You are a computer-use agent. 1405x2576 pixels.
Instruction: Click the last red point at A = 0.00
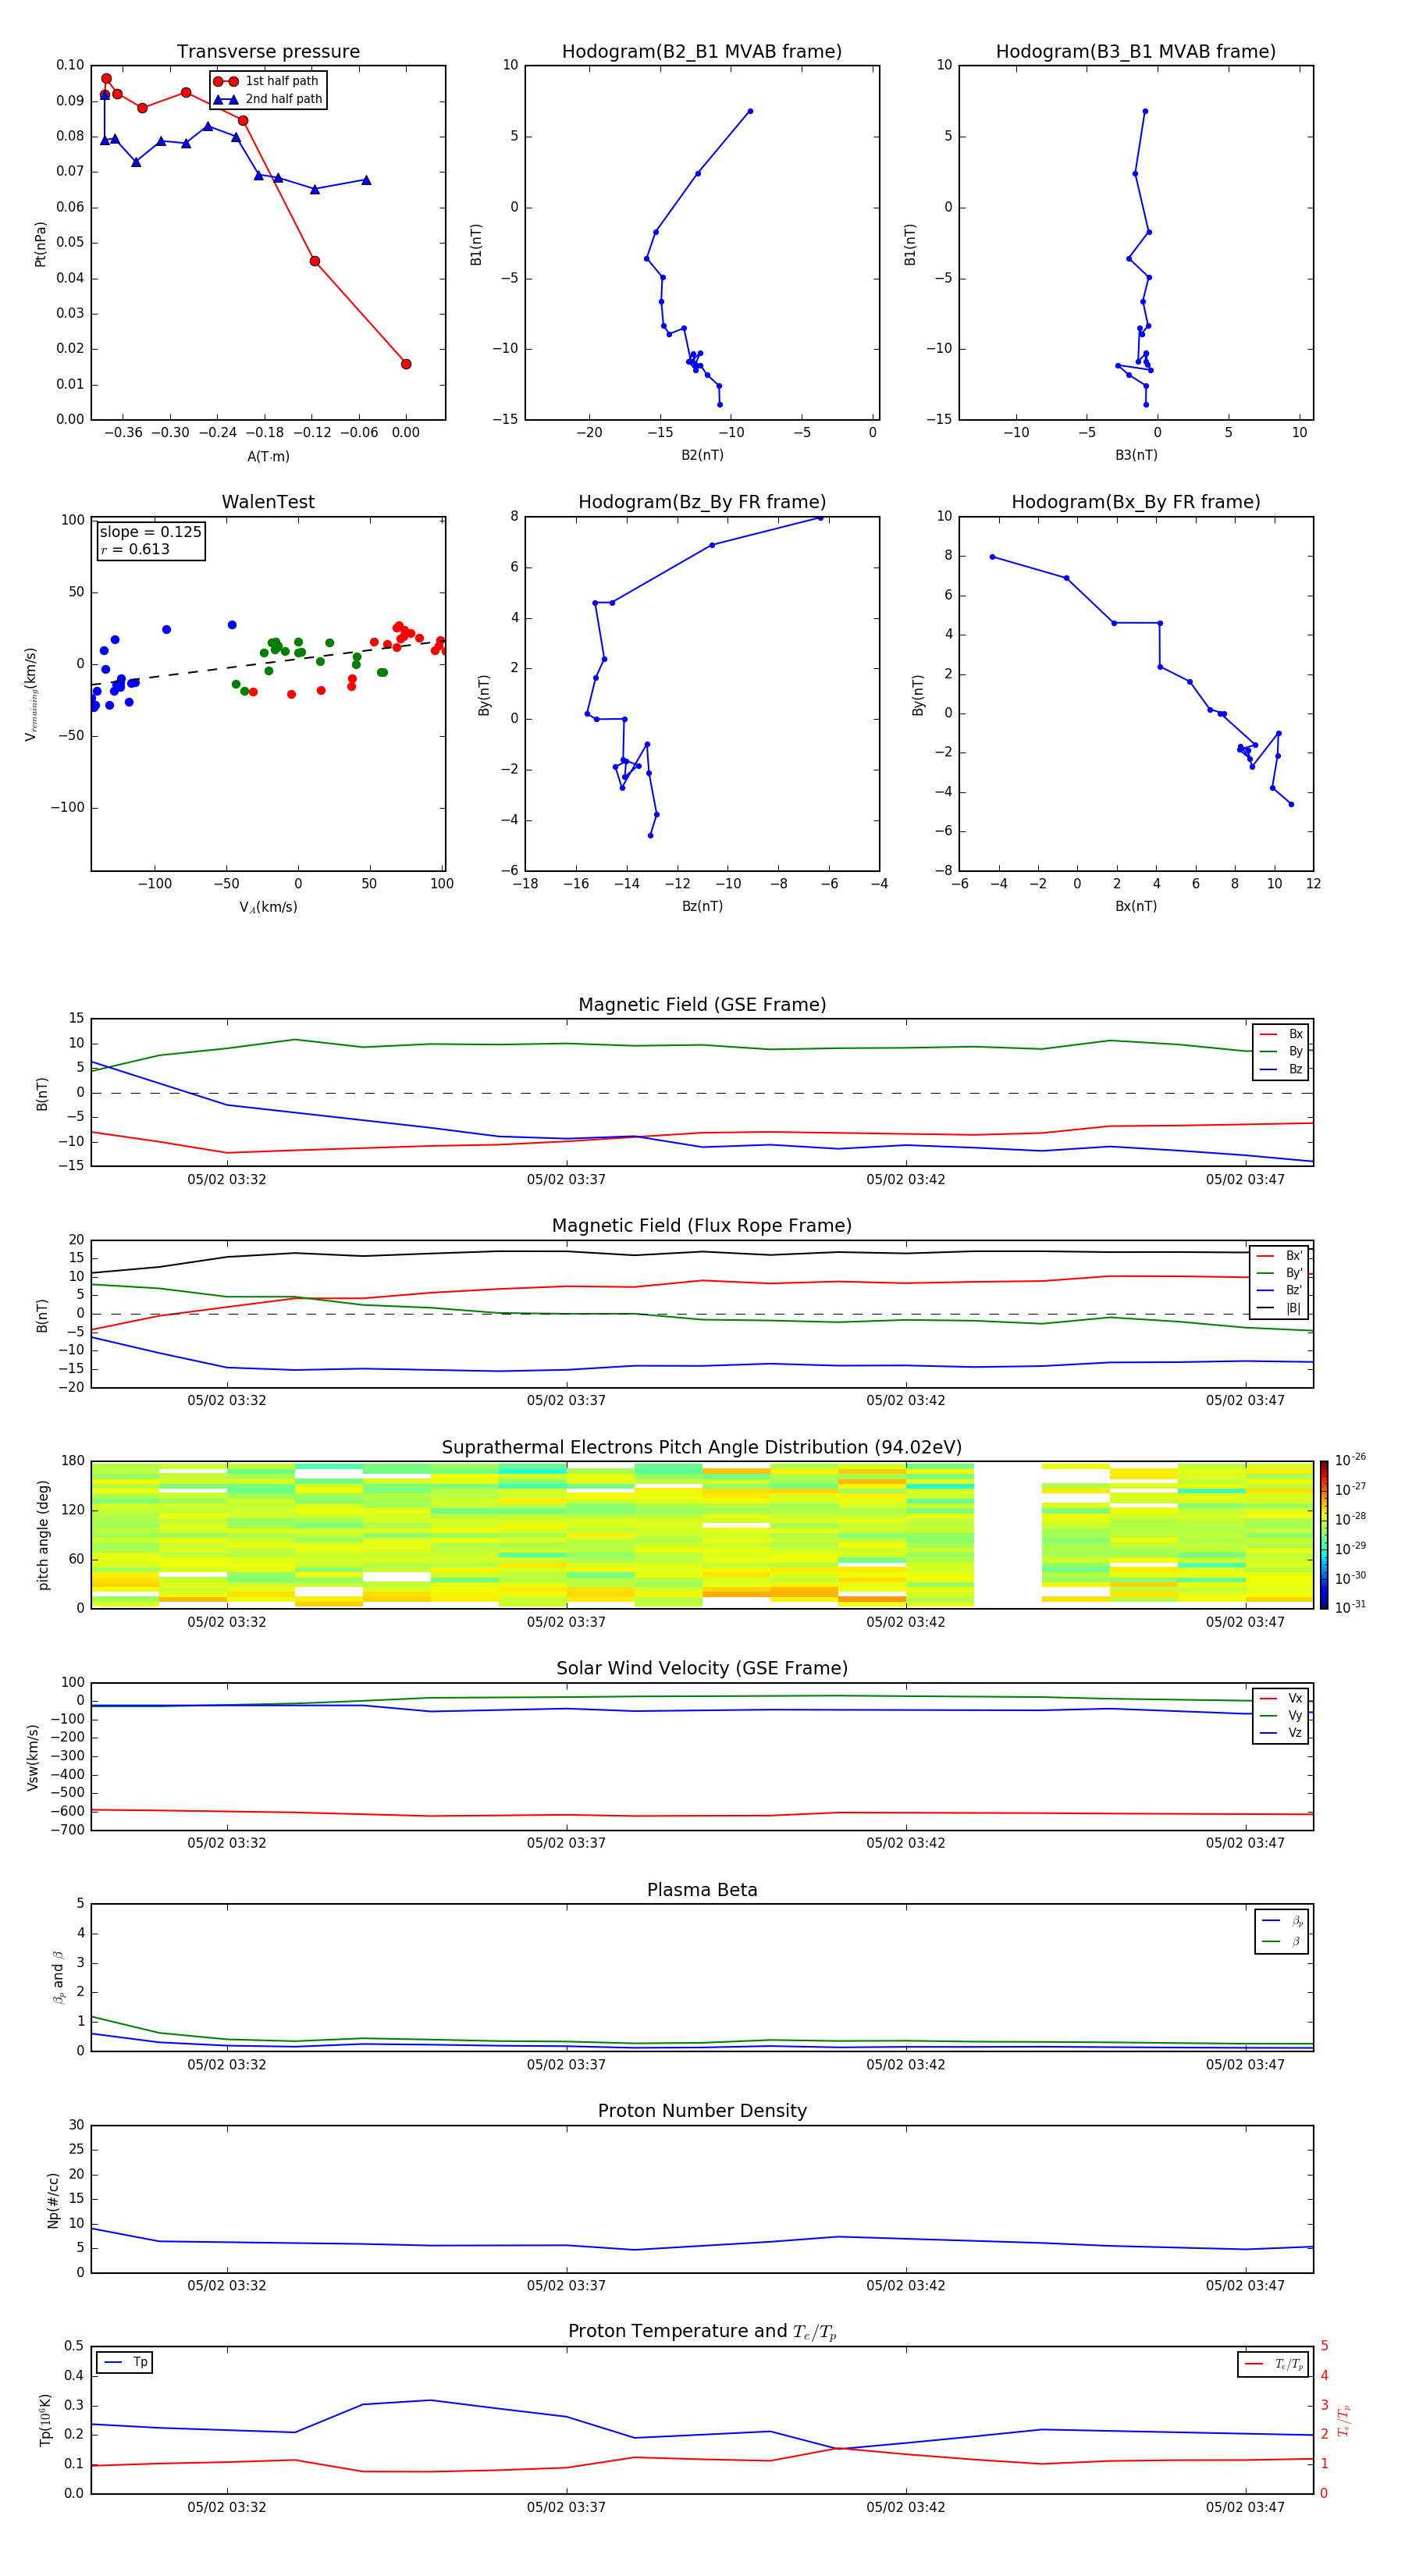(x=406, y=364)
